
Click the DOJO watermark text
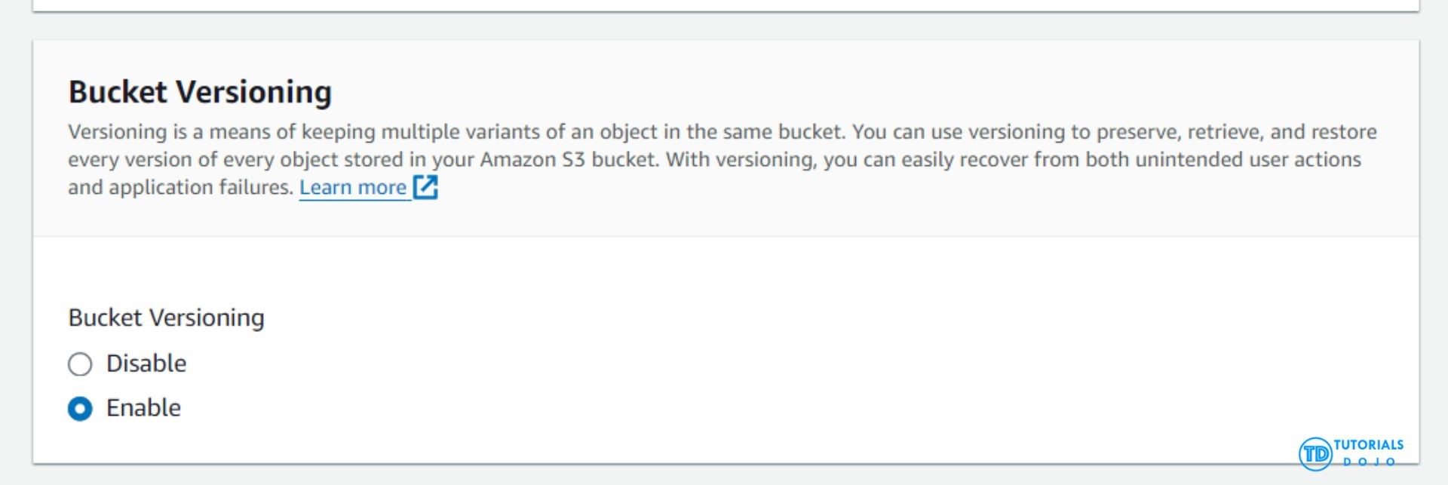point(1368,462)
